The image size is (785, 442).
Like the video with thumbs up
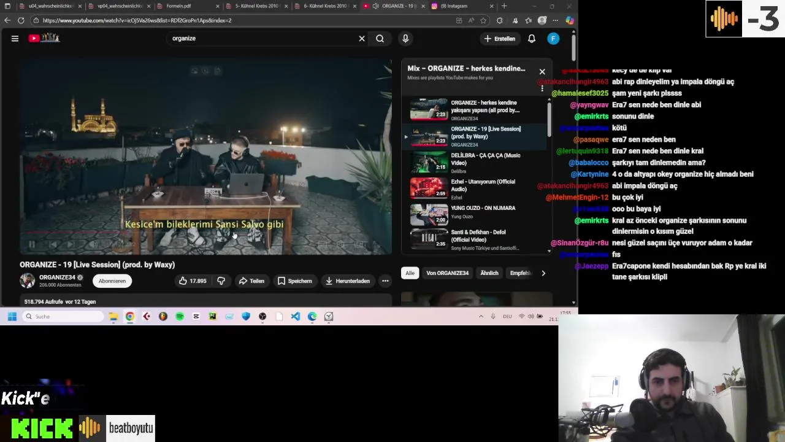click(192, 281)
